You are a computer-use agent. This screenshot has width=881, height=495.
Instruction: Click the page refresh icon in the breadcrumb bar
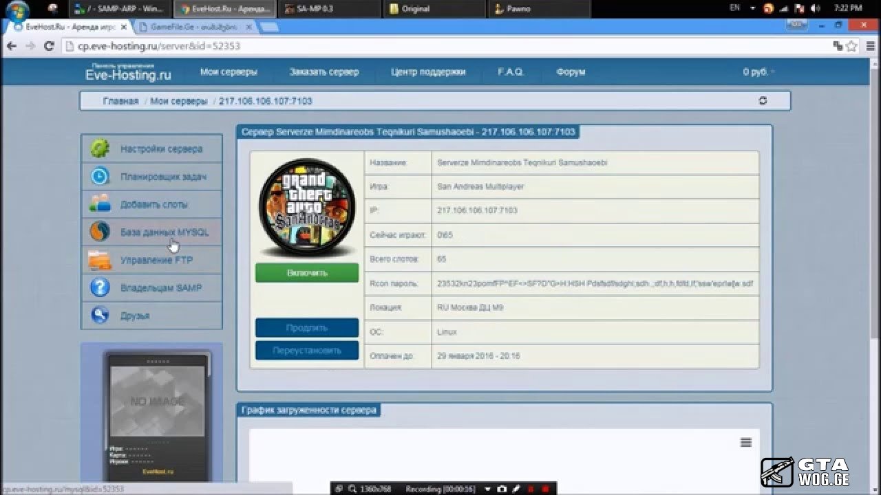[x=763, y=101]
